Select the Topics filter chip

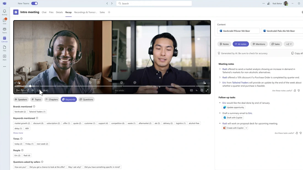pos(36,99)
